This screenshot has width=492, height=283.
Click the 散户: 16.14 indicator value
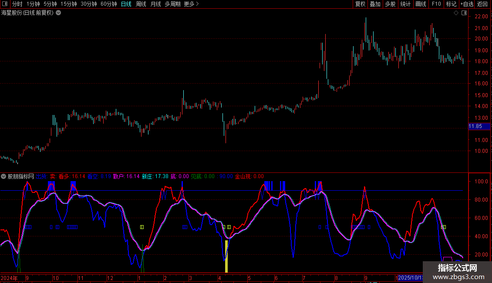point(126,176)
